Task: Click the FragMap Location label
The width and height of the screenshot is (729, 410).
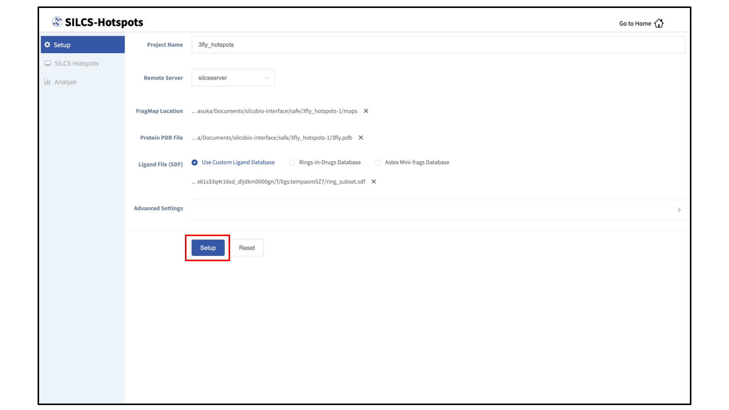Action: [x=159, y=111]
